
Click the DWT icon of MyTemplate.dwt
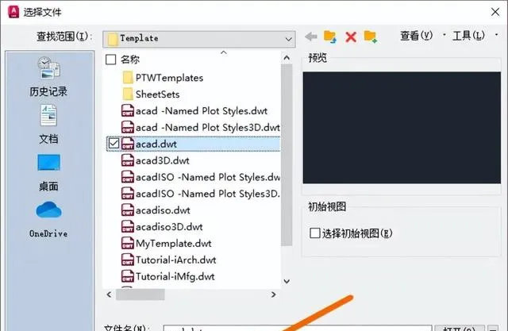tap(128, 243)
